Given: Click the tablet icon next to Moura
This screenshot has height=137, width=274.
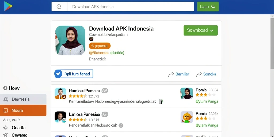Looking at the screenshot, I should (6, 111).
